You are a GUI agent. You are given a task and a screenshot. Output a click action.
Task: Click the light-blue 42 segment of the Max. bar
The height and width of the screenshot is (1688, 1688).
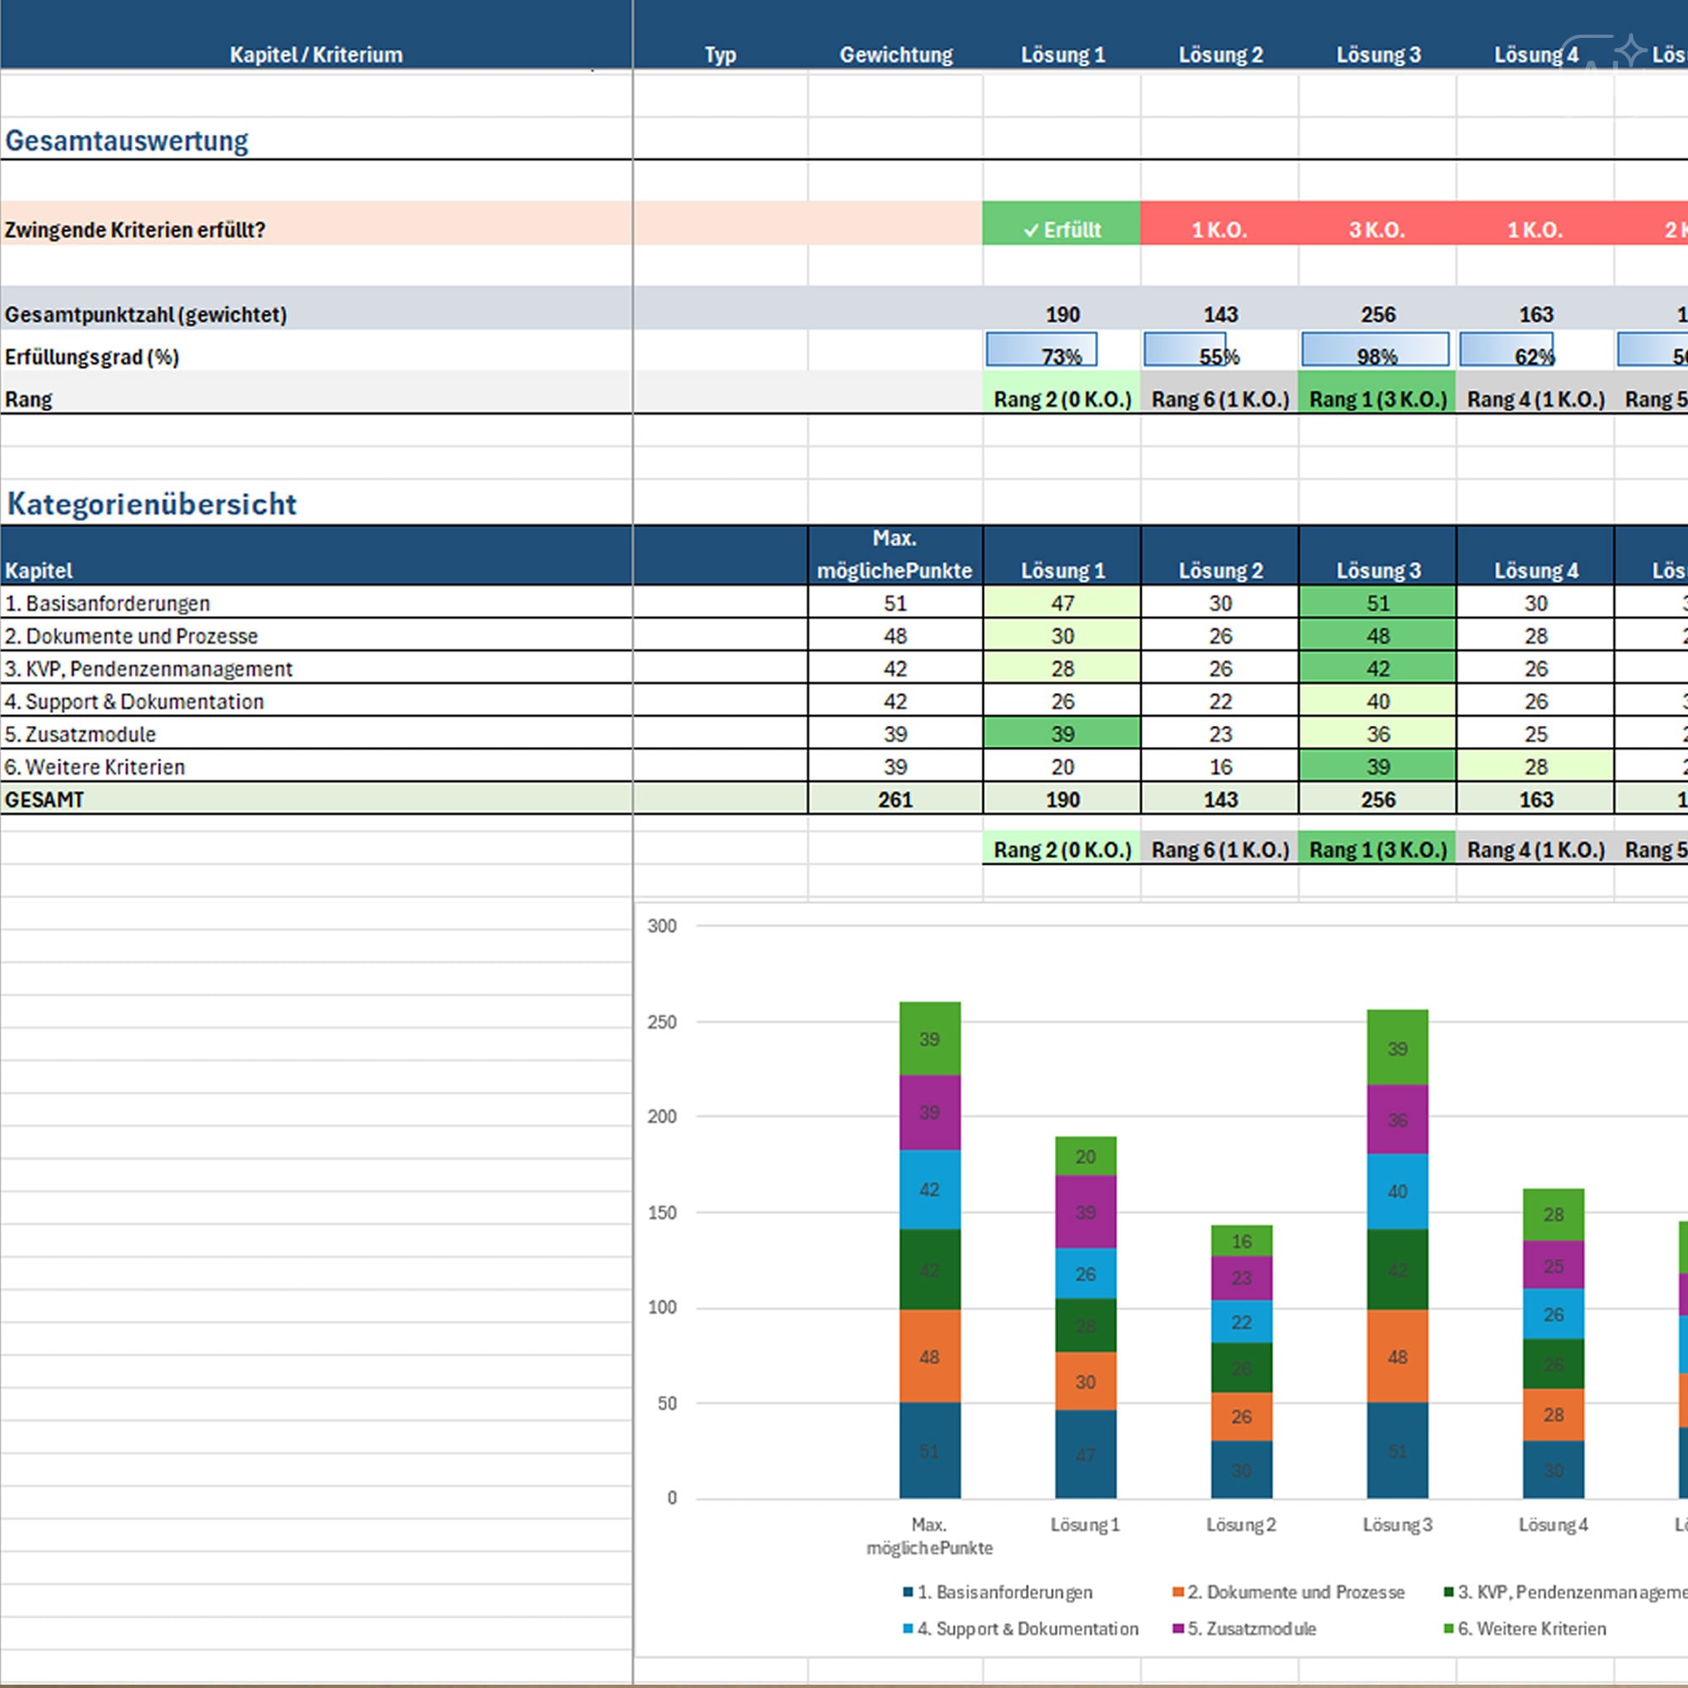click(x=929, y=1189)
